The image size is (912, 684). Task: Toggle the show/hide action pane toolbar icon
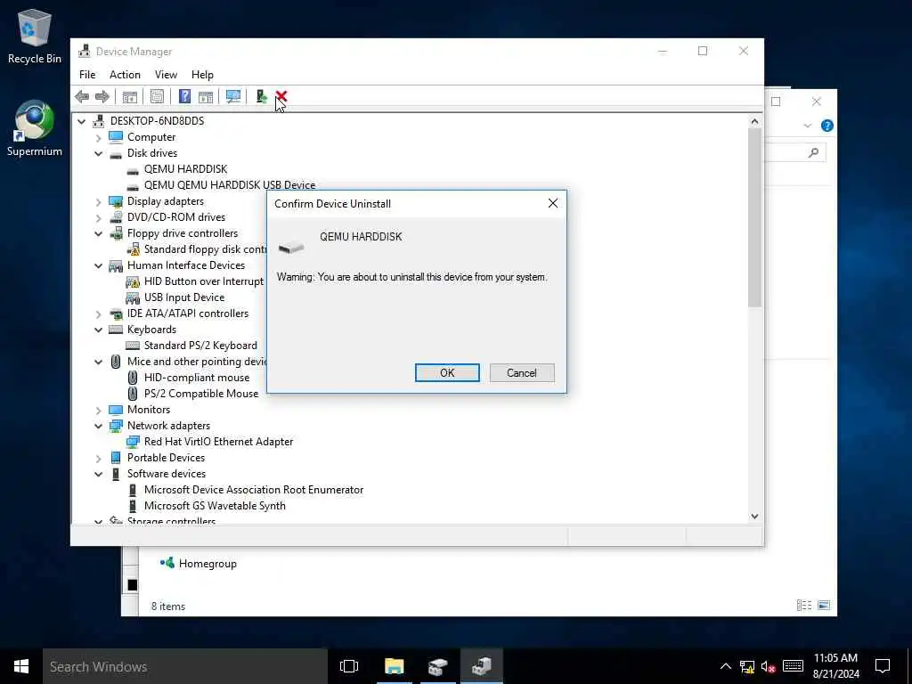[206, 96]
